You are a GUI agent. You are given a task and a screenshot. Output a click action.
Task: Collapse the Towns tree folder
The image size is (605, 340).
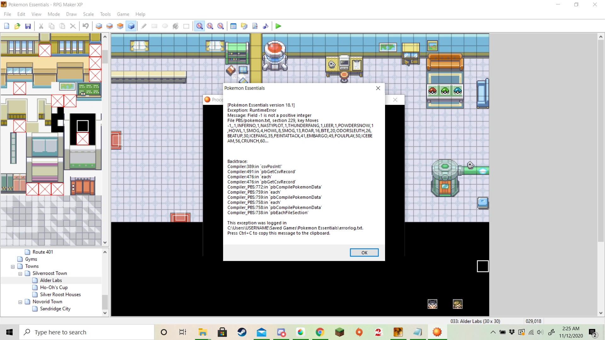pyautogui.click(x=13, y=267)
